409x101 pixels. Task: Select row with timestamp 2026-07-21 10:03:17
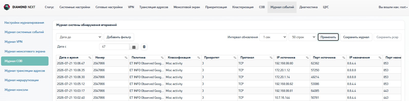229,91
